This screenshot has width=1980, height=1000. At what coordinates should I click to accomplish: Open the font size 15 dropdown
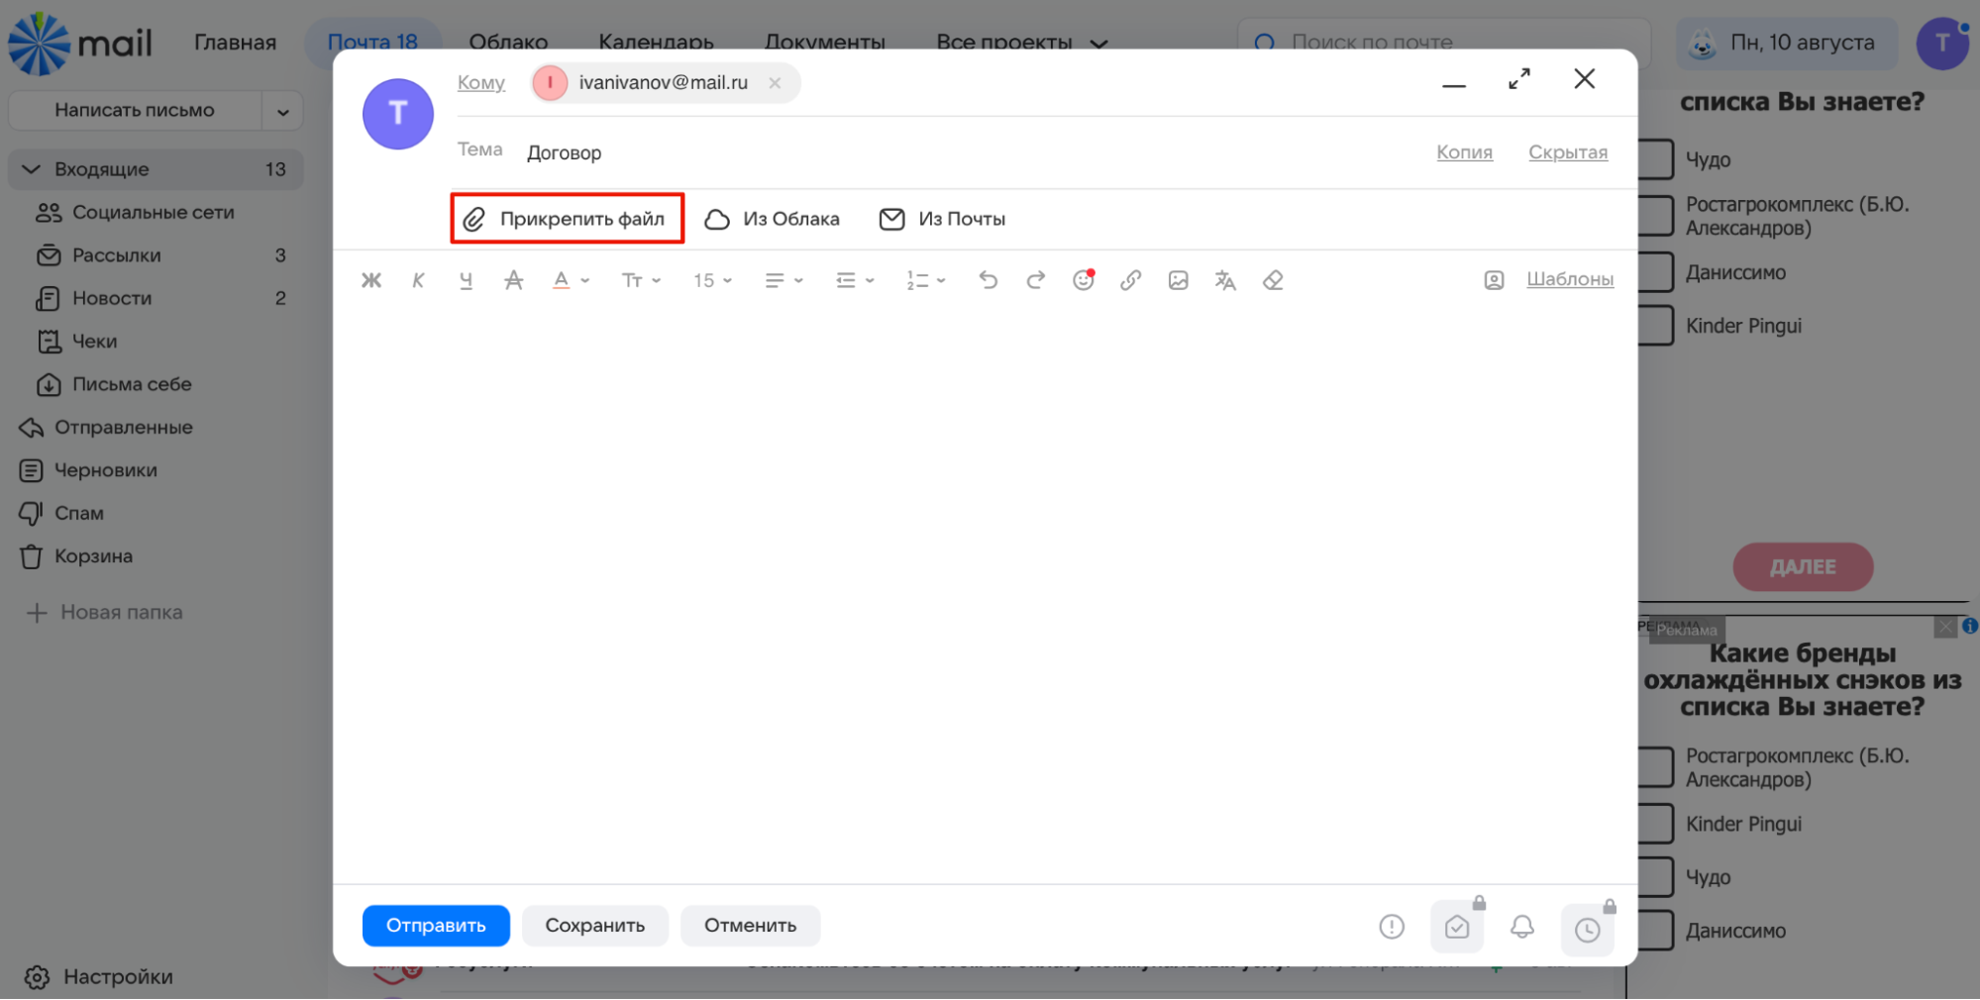tap(712, 280)
